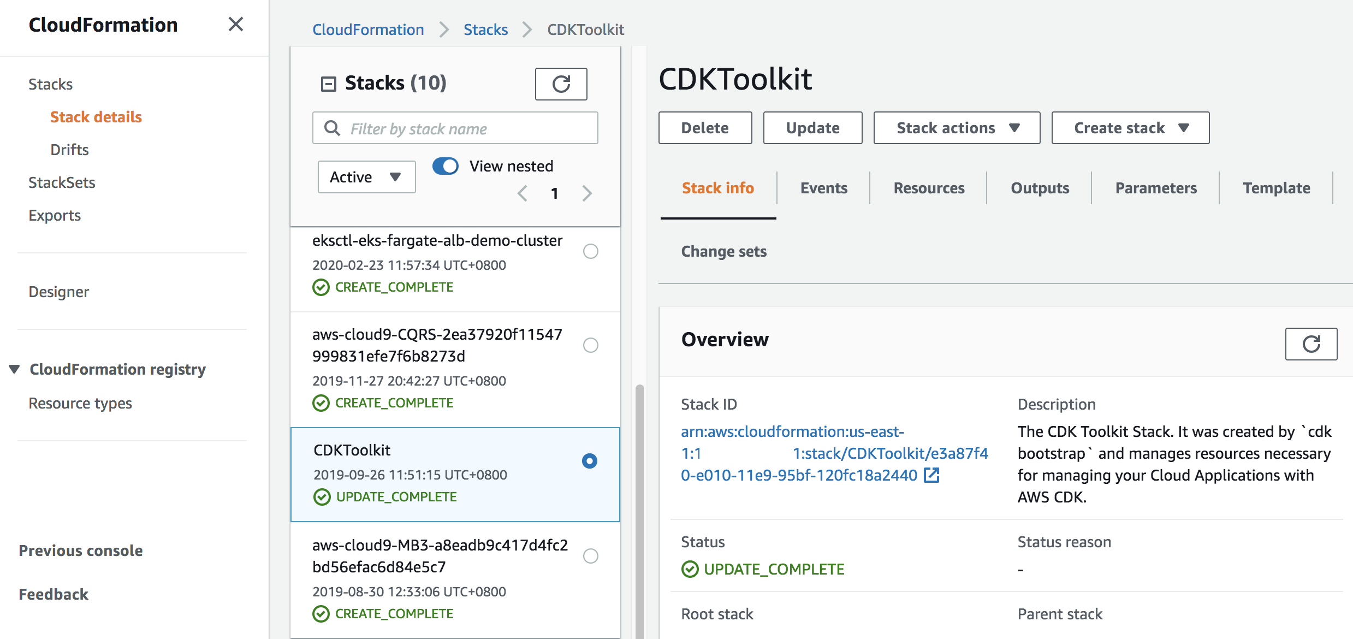Refresh the Overview section
The height and width of the screenshot is (639, 1353).
click(1311, 344)
